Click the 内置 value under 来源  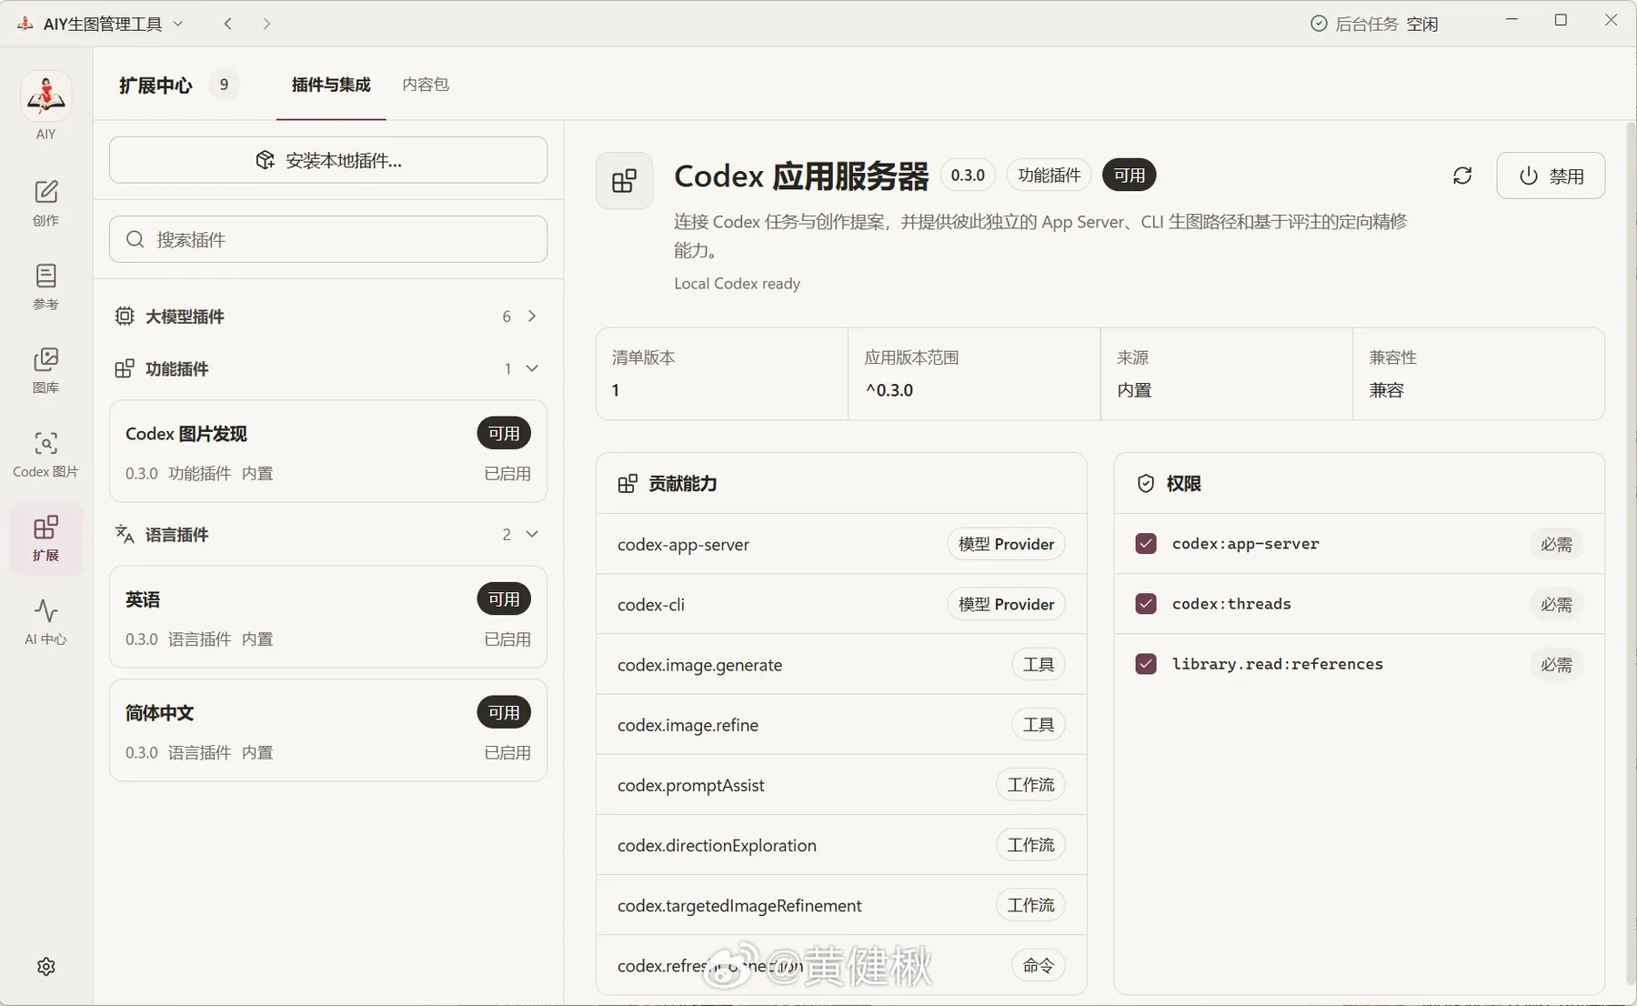coord(1134,390)
